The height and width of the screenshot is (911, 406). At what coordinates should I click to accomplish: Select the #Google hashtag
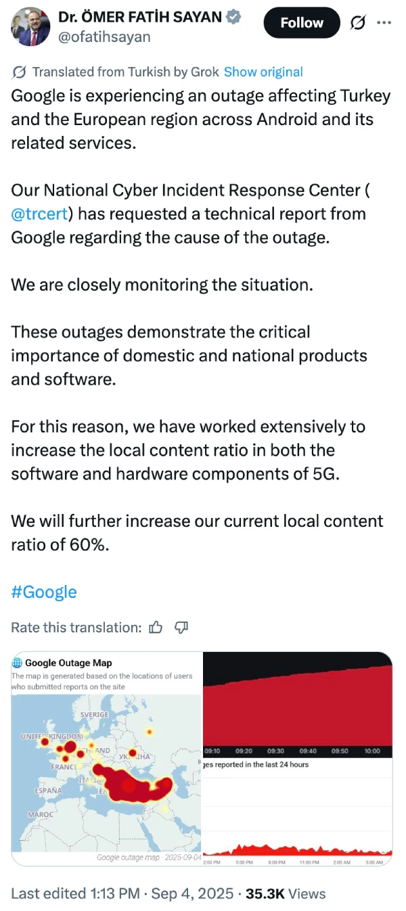coord(43,592)
